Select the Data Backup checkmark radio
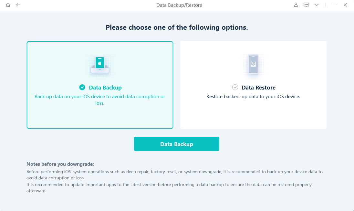354x211 pixels. point(82,87)
